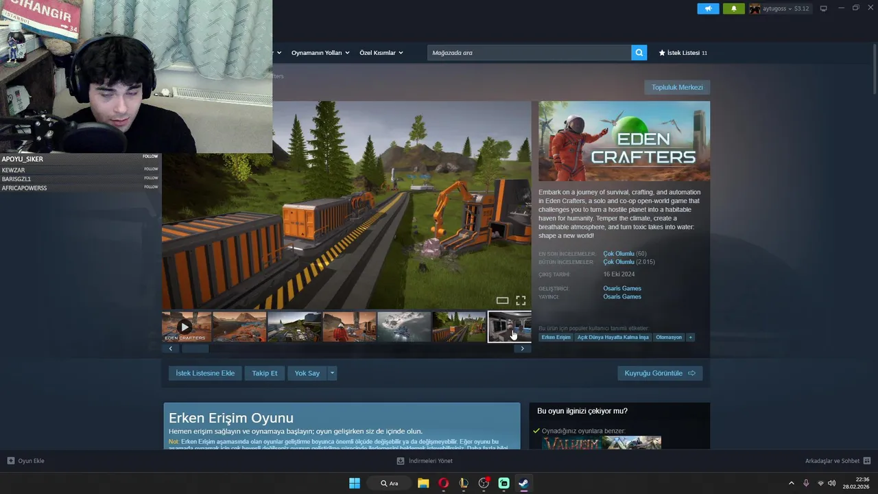The image size is (878, 494).
Task: Click the Ara search box on the taskbar
Action: click(389, 483)
